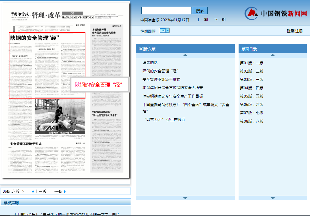This screenshot has width=310, height=216.
Task: Open the date picker calendar beside 往期回顾
Action: [x=163, y=30]
